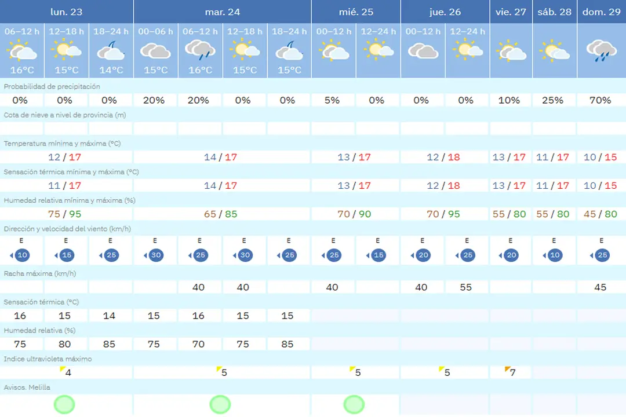Click the Indice ultravioleta máximo label
This screenshot has height=417, width=626.
tap(48, 359)
